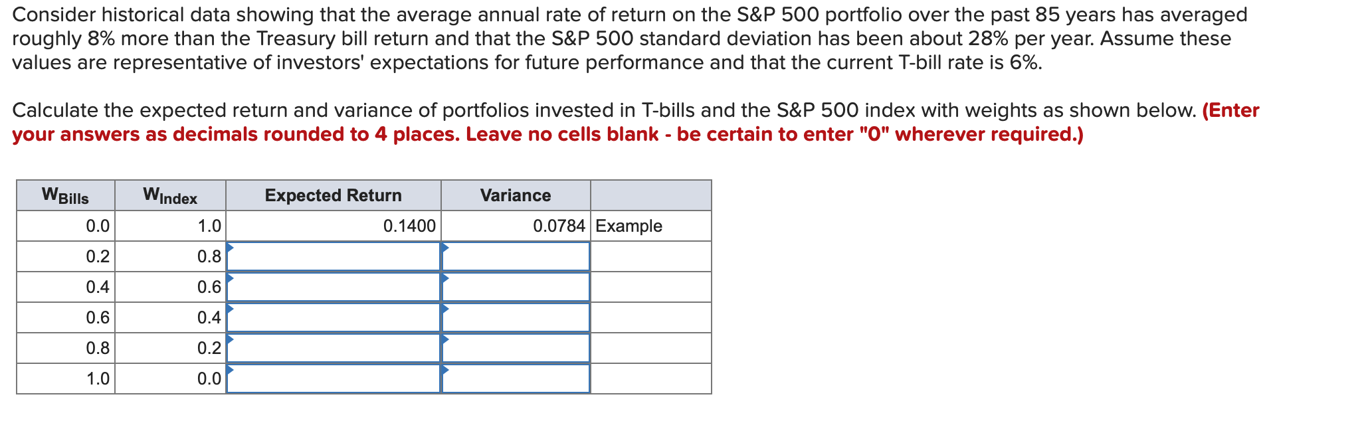The width and height of the screenshot is (1370, 433).
Task: Select Expected Return cell for 0.8 bills row
Action: pyautogui.click(x=334, y=348)
